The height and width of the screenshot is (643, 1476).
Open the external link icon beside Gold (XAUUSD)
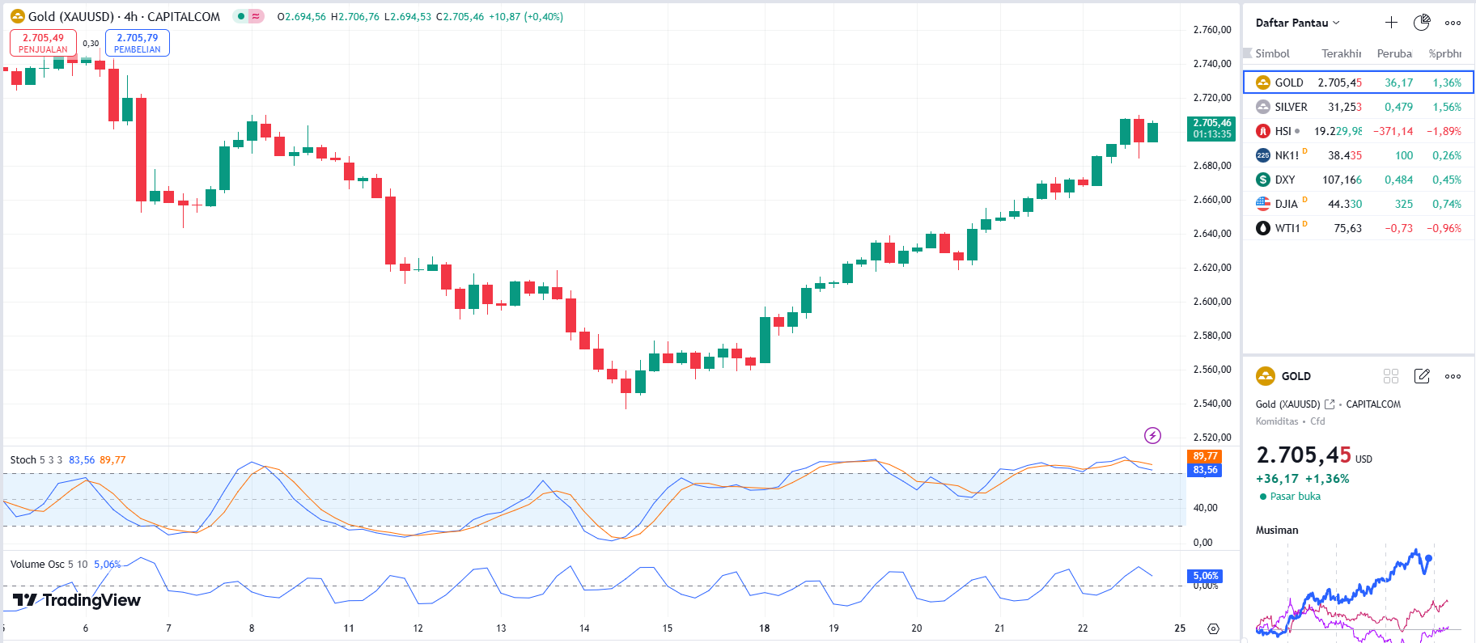(1329, 404)
